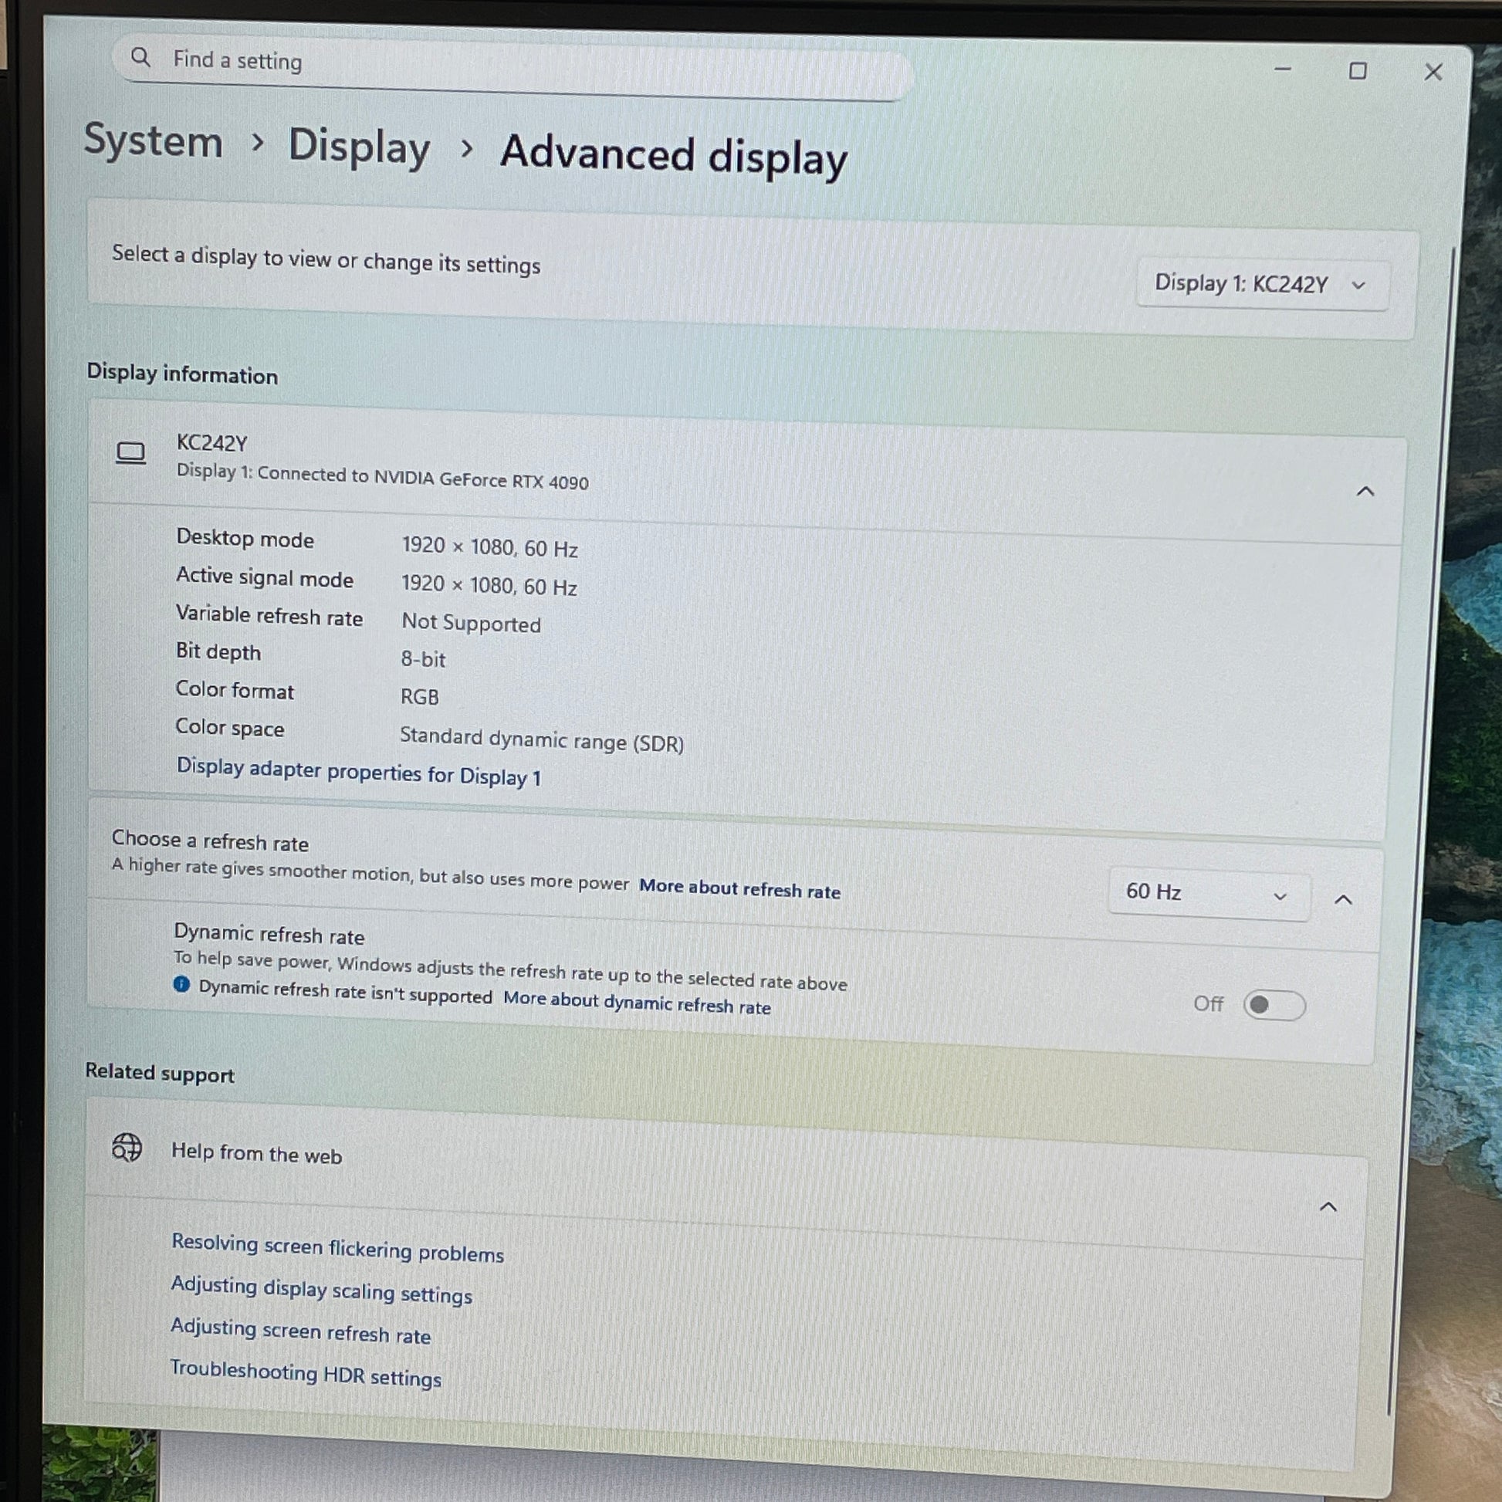Toggle the Dynamic refresh rate switch
Screen dimensions: 1502x1502
pos(1274,1004)
